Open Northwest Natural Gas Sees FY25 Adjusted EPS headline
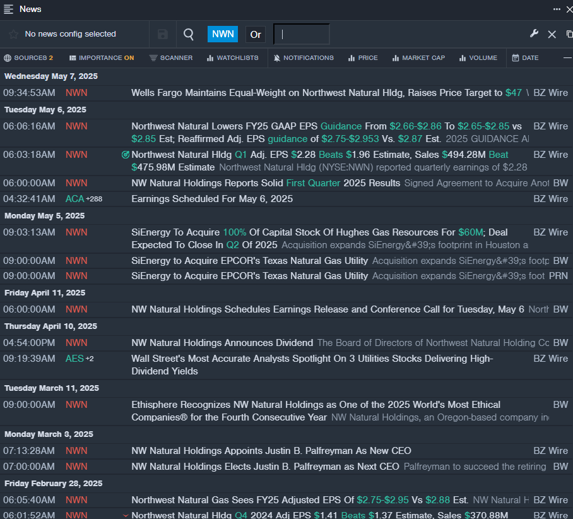573x519 pixels. [300, 500]
